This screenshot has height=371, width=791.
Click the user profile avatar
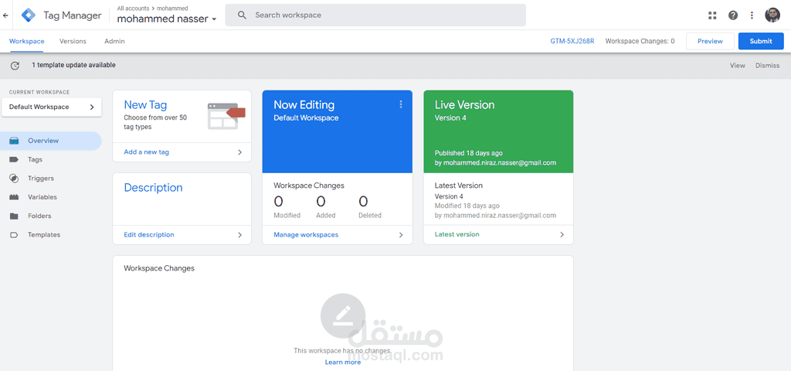pyautogui.click(x=772, y=15)
